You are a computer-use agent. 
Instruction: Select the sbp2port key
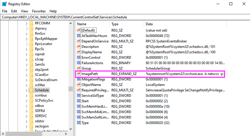[x=42, y=70]
